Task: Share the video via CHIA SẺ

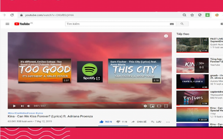Action: 139,122
